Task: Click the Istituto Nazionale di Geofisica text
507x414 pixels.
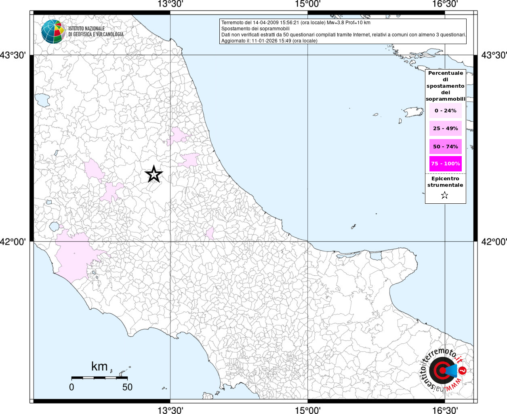Action: coord(96,32)
